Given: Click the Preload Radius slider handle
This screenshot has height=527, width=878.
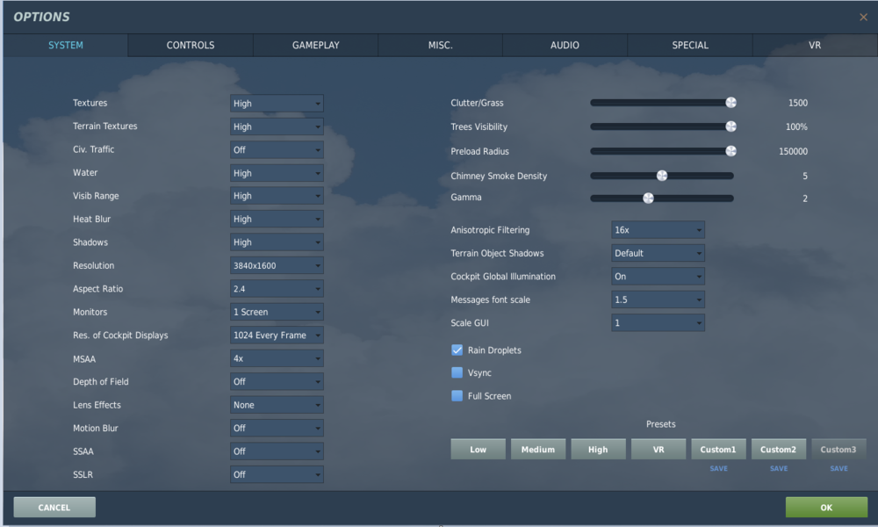Looking at the screenshot, I should 730,151.
